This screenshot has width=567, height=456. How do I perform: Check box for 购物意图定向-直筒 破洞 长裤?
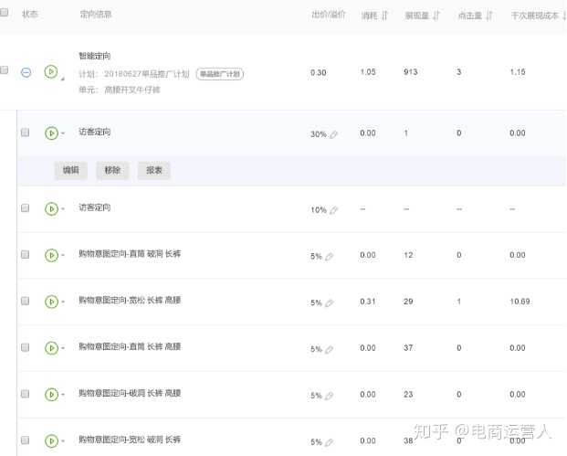click(x=25, y=254)
